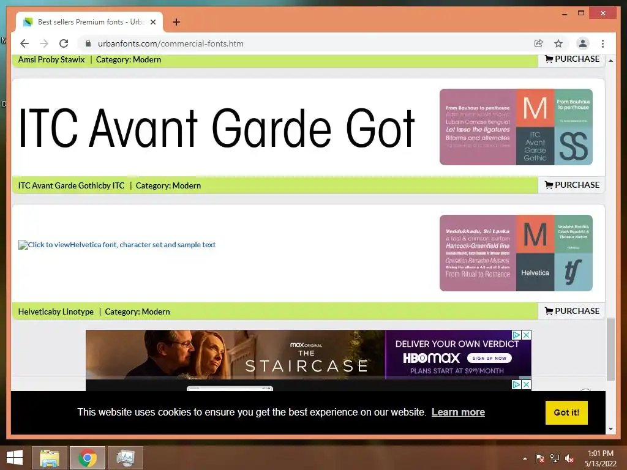
Task: View site lock security info
Action: [88, 43]
